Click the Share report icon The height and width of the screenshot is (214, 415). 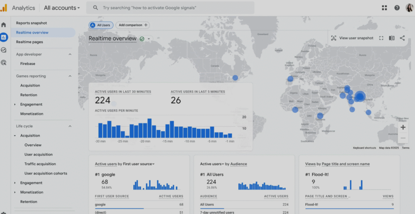point(402,38)
